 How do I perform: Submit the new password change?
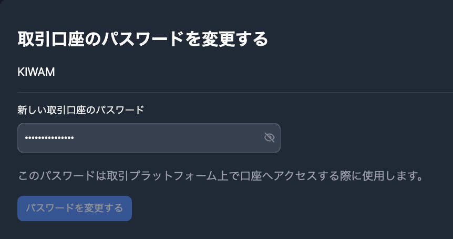[74, 208]
